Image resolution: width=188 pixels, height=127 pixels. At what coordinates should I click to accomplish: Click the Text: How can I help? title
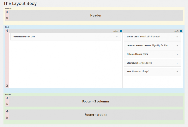(x=138, y=71)
